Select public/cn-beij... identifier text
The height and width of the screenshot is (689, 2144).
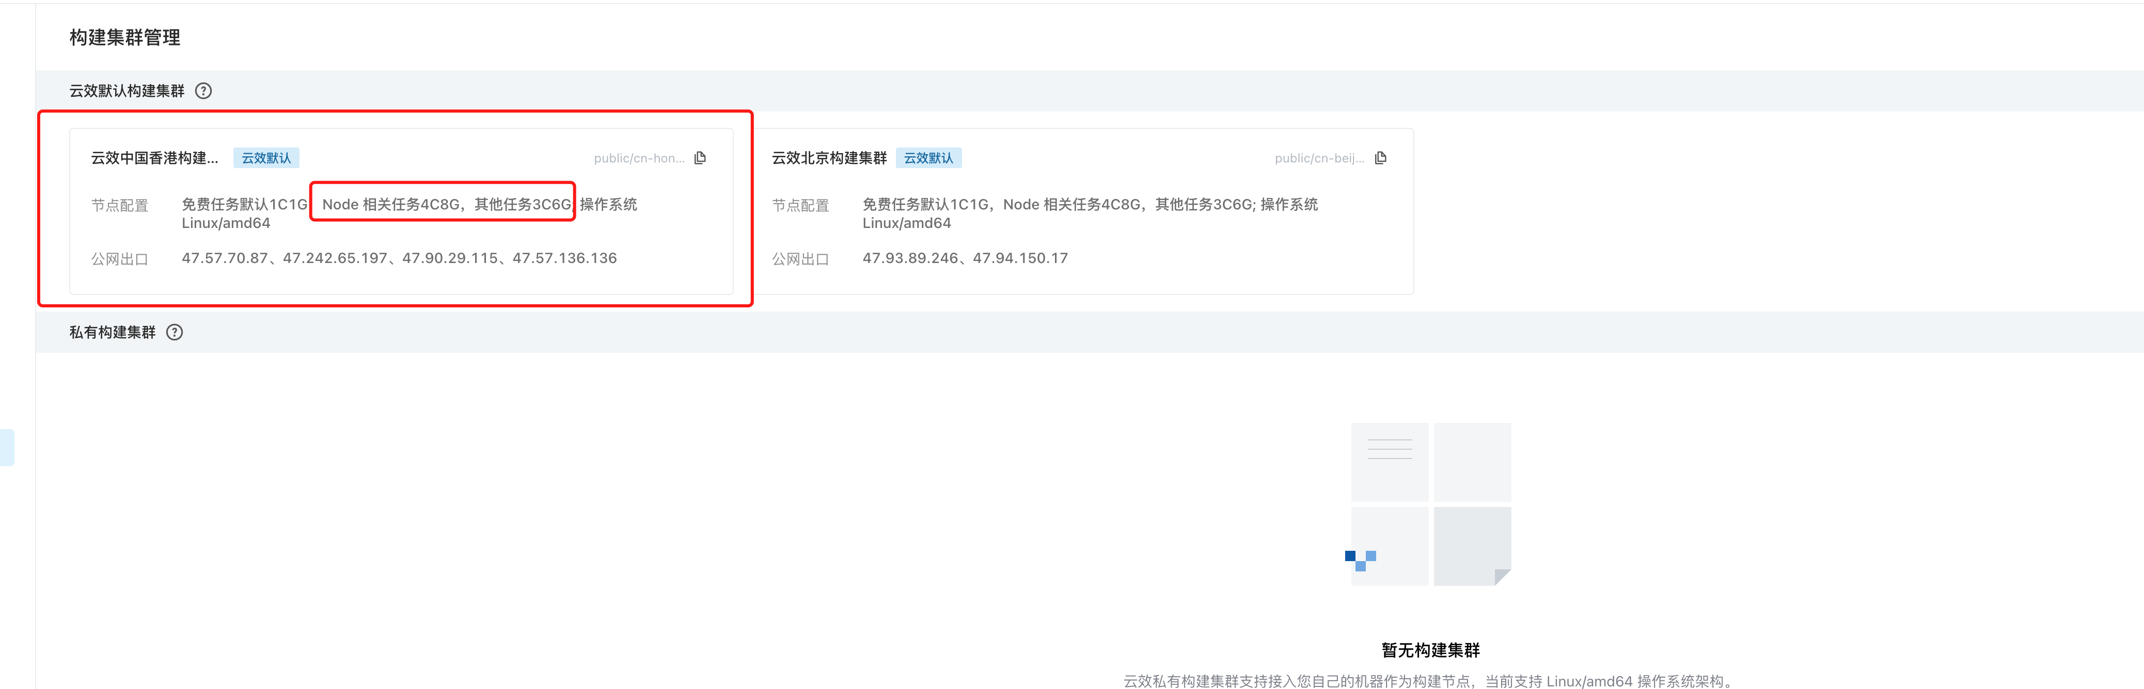click(1319, 158)
